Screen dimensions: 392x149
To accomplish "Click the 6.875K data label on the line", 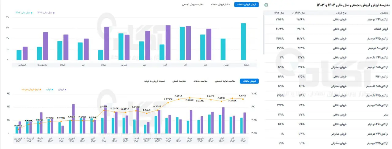I will tap(190, 100).
